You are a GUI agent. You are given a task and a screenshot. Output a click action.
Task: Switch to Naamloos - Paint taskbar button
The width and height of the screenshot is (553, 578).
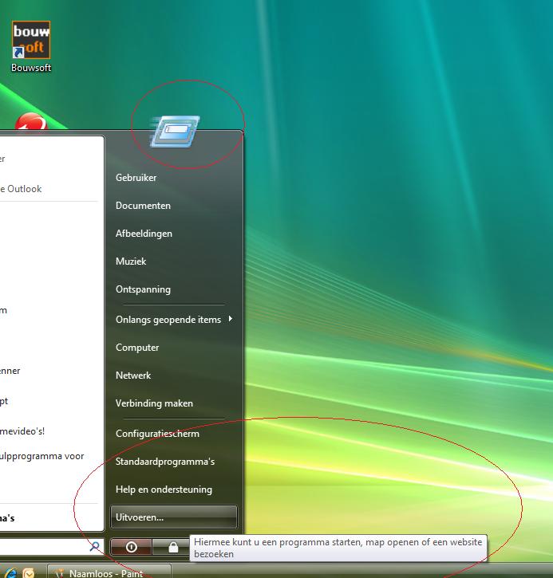tap(109, 572)
